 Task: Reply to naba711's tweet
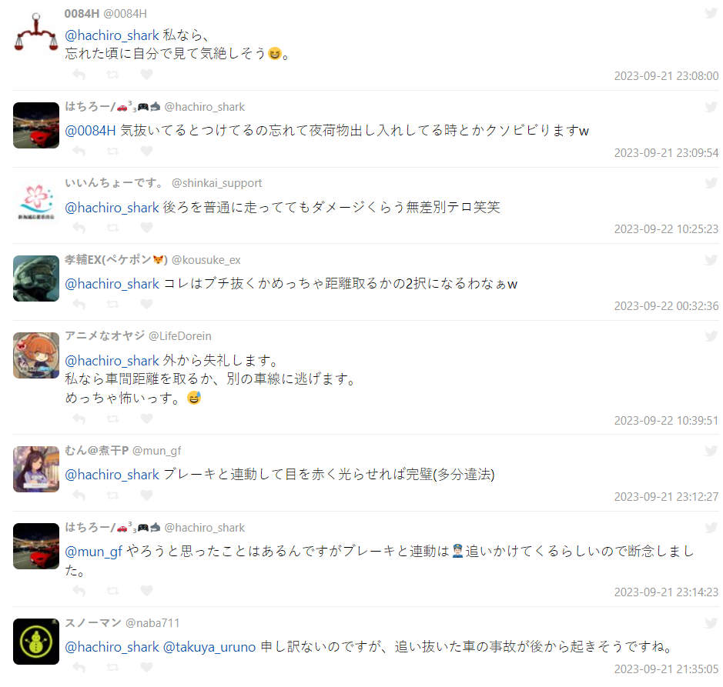click(x=79, y=667)
